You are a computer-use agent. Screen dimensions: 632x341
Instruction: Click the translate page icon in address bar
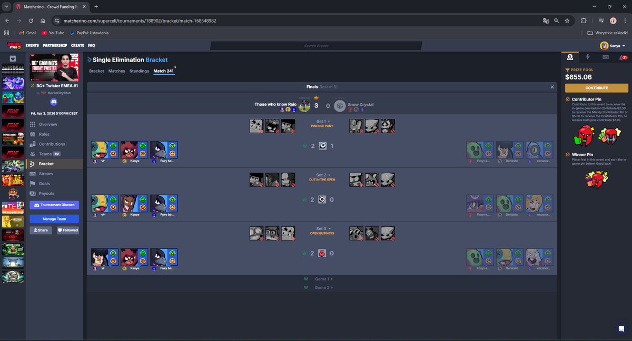tap(546, 21)
